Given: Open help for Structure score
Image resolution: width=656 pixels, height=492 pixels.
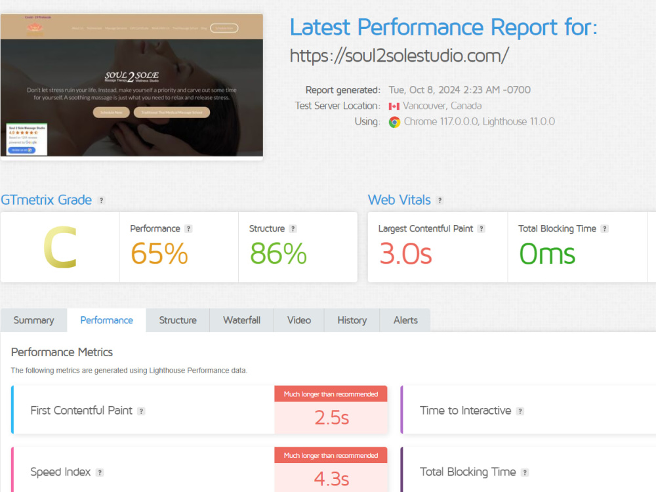Looking at the screenshot, I should click(x=293, y=229).
